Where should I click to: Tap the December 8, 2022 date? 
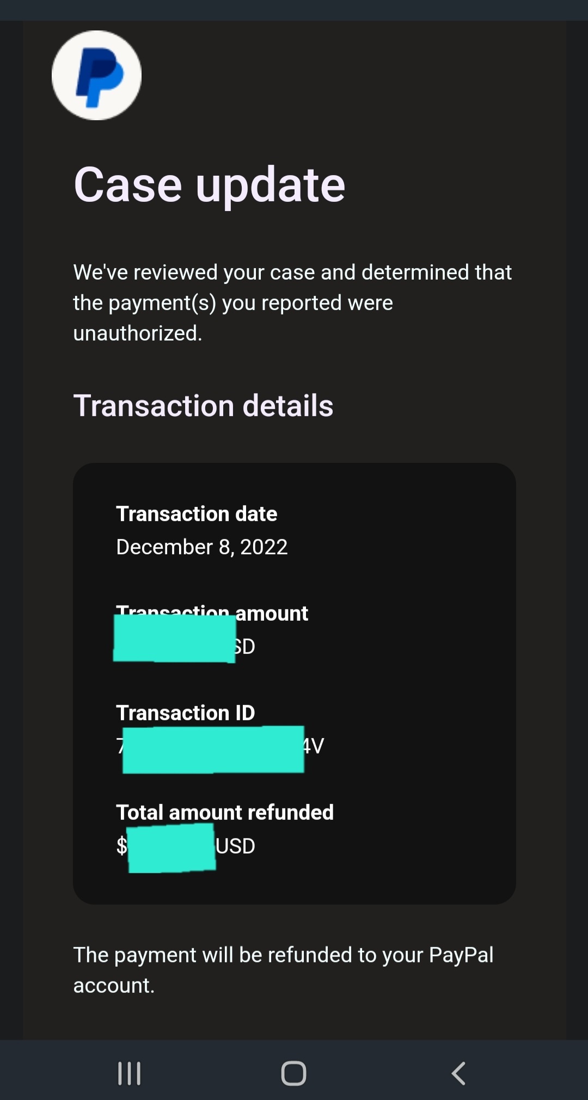[x=201, y=547]
